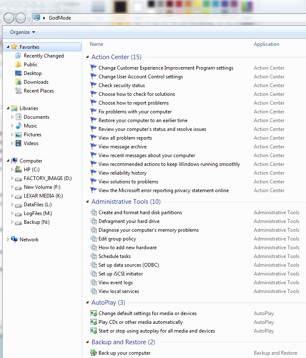306x358 pixels.
Task: Click the Forward navigation arrow button
Action: [x=20, y=18]
